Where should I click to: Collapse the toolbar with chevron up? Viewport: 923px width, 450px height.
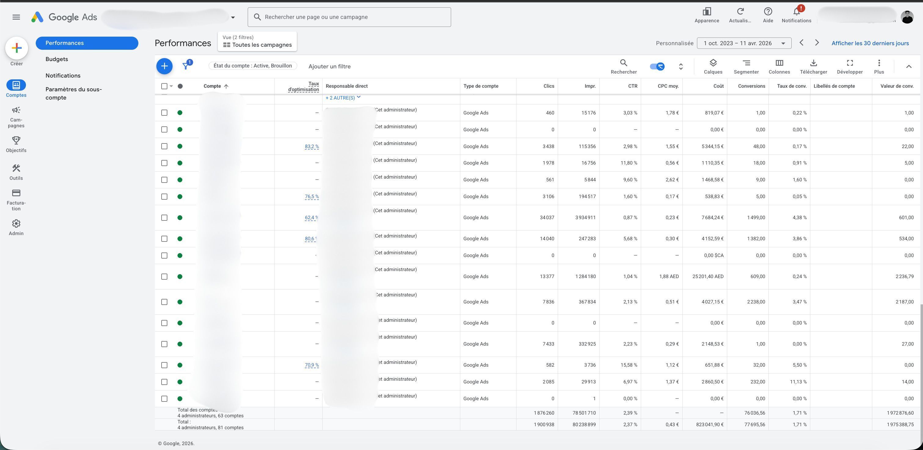click(908, 66)
